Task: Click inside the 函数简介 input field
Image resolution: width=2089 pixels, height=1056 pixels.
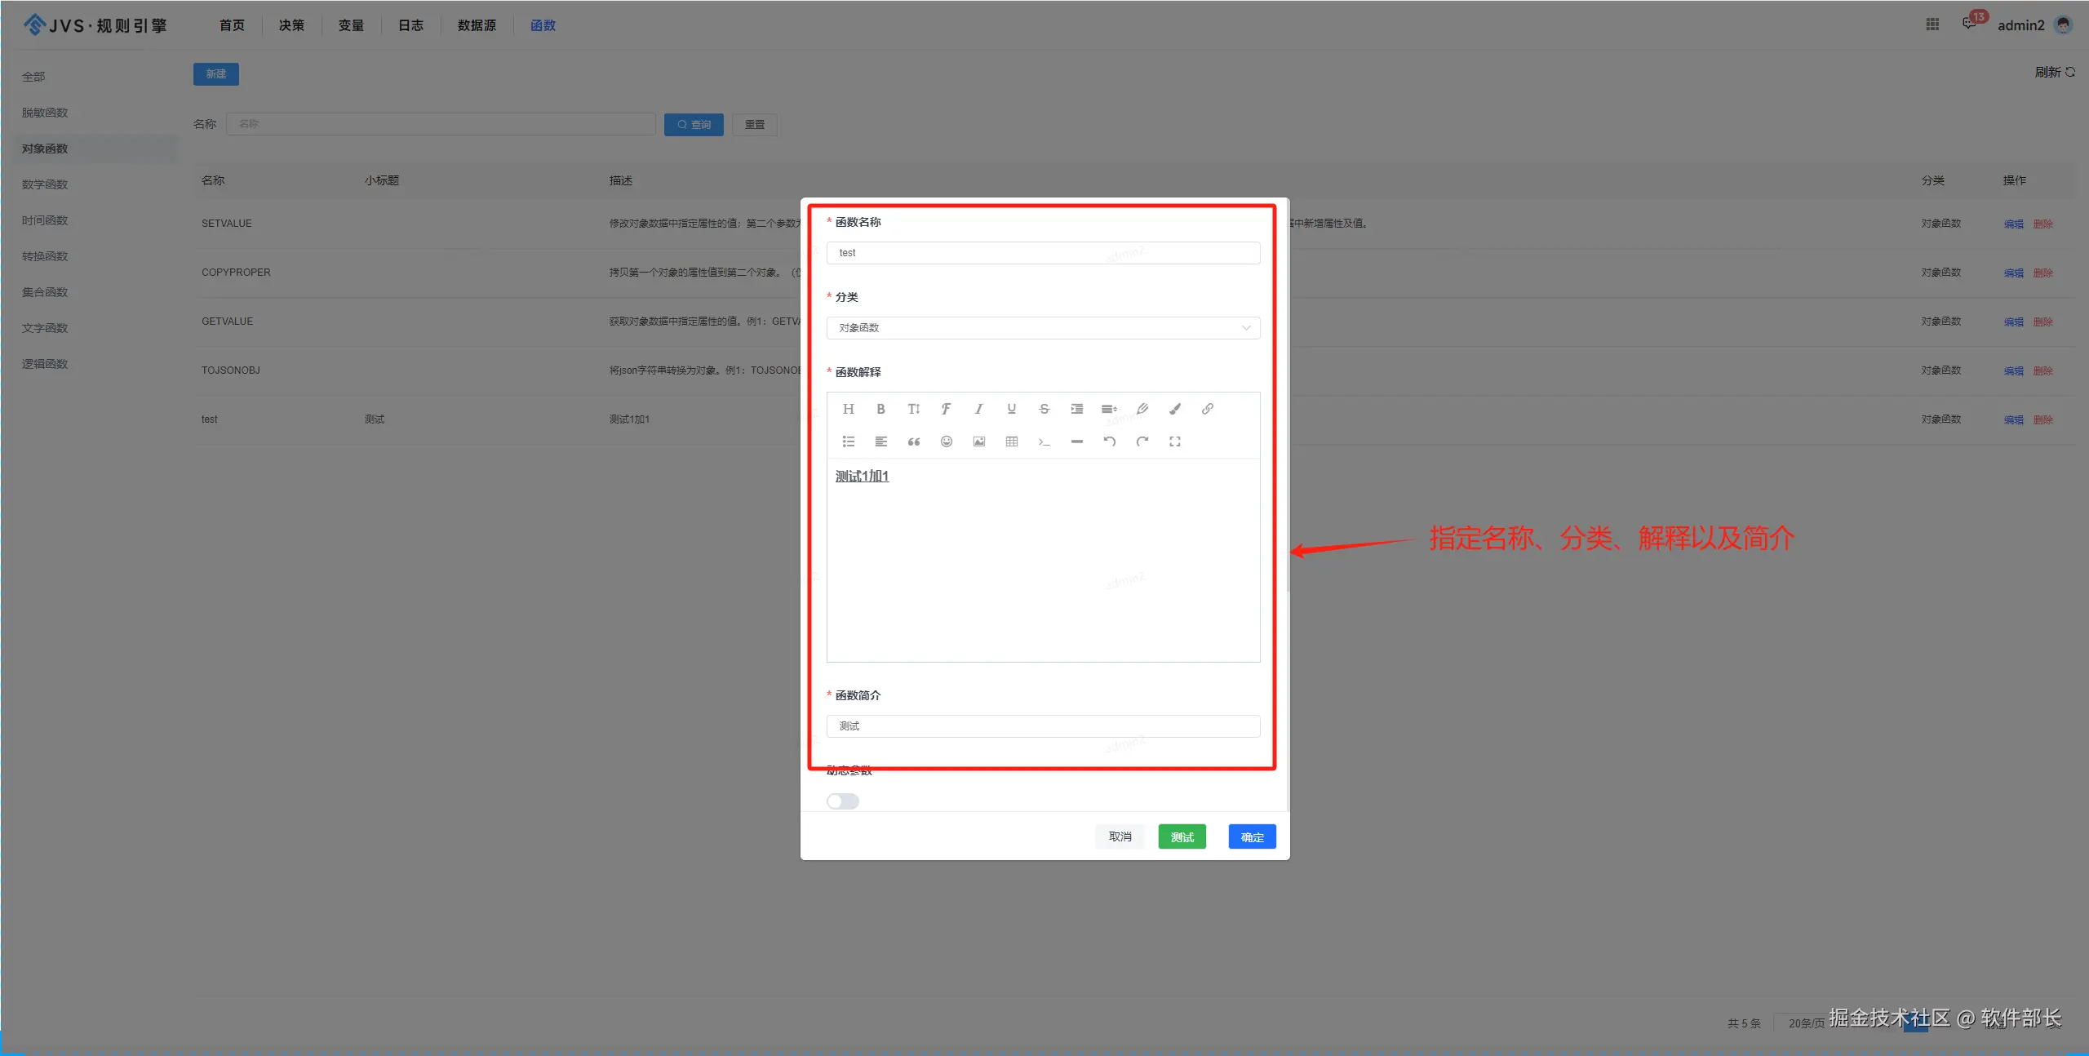Action: click(1042, 726)
